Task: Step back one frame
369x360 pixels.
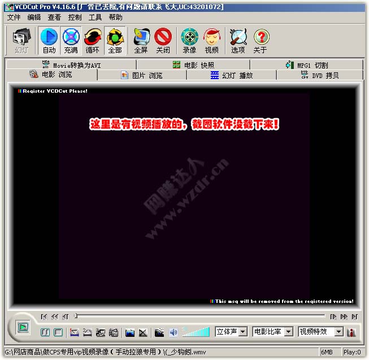Action: tap(66, 317)
